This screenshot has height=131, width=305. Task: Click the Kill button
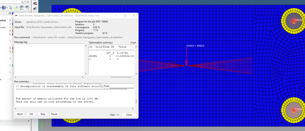31,114
